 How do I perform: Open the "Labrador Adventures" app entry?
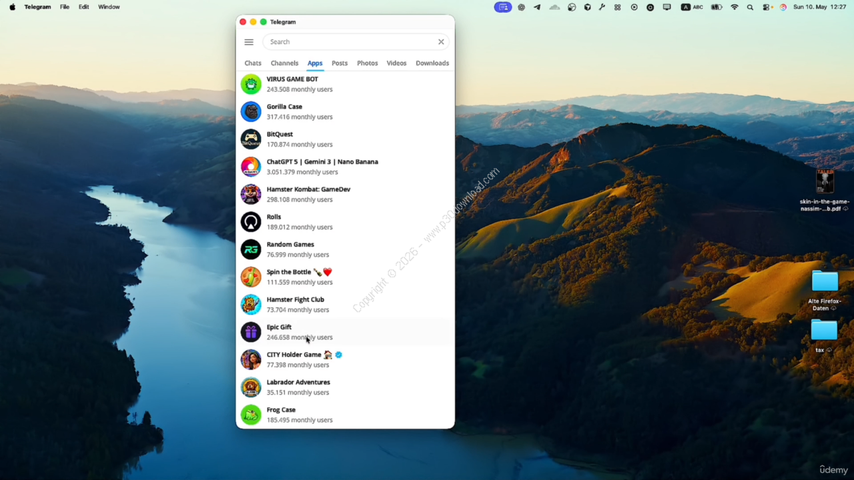coord(345,387)
